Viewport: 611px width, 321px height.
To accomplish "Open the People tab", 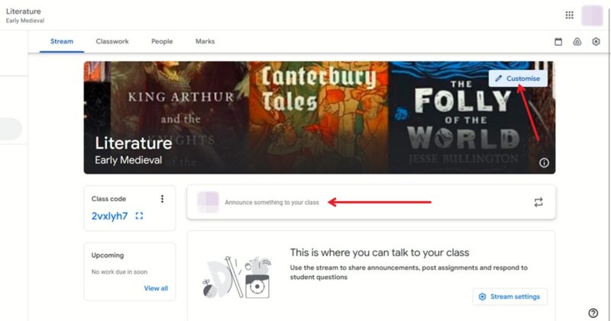I will (162, 41).
